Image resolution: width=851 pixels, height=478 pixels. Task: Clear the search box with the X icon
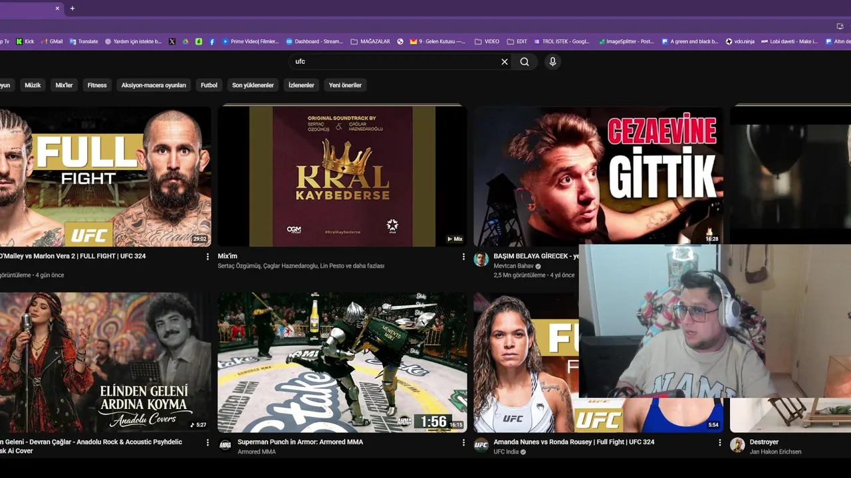pos(505,62)
